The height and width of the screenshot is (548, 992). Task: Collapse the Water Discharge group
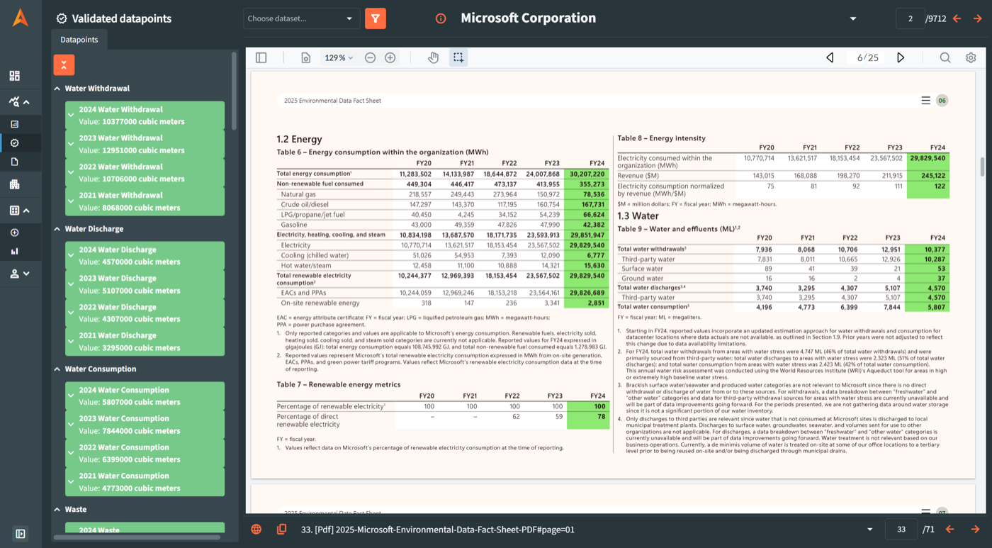tap(57, 229)
